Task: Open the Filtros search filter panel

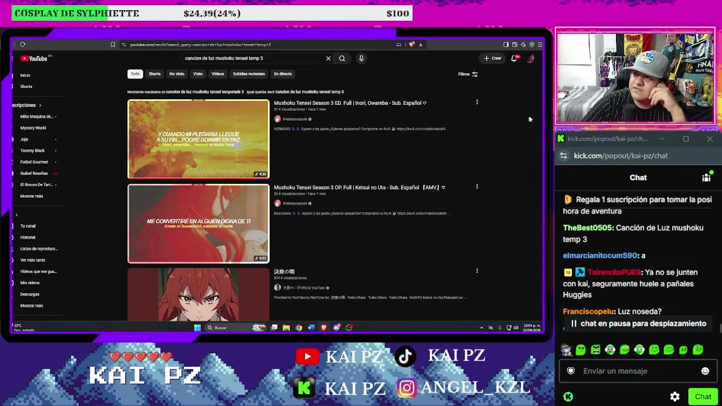Action: (x=468, y=74)
